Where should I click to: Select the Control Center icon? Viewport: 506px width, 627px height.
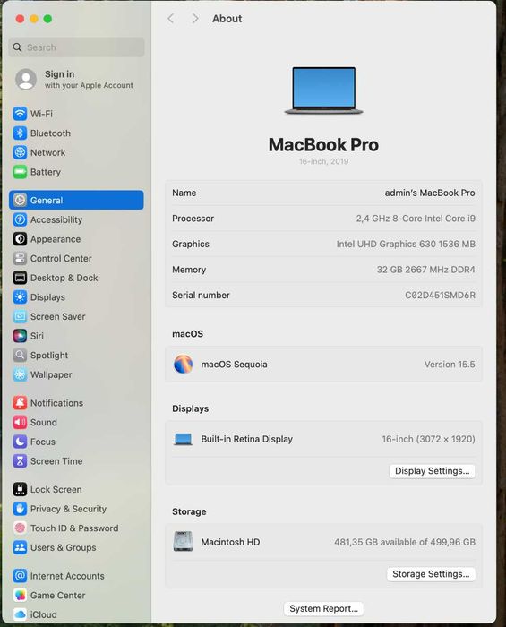(20, 258)
